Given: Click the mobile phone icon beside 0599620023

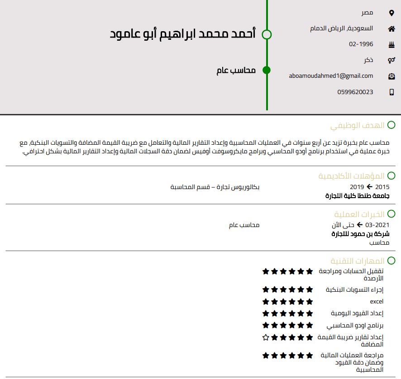Looking at the screenshot, I should pos(391,92).
